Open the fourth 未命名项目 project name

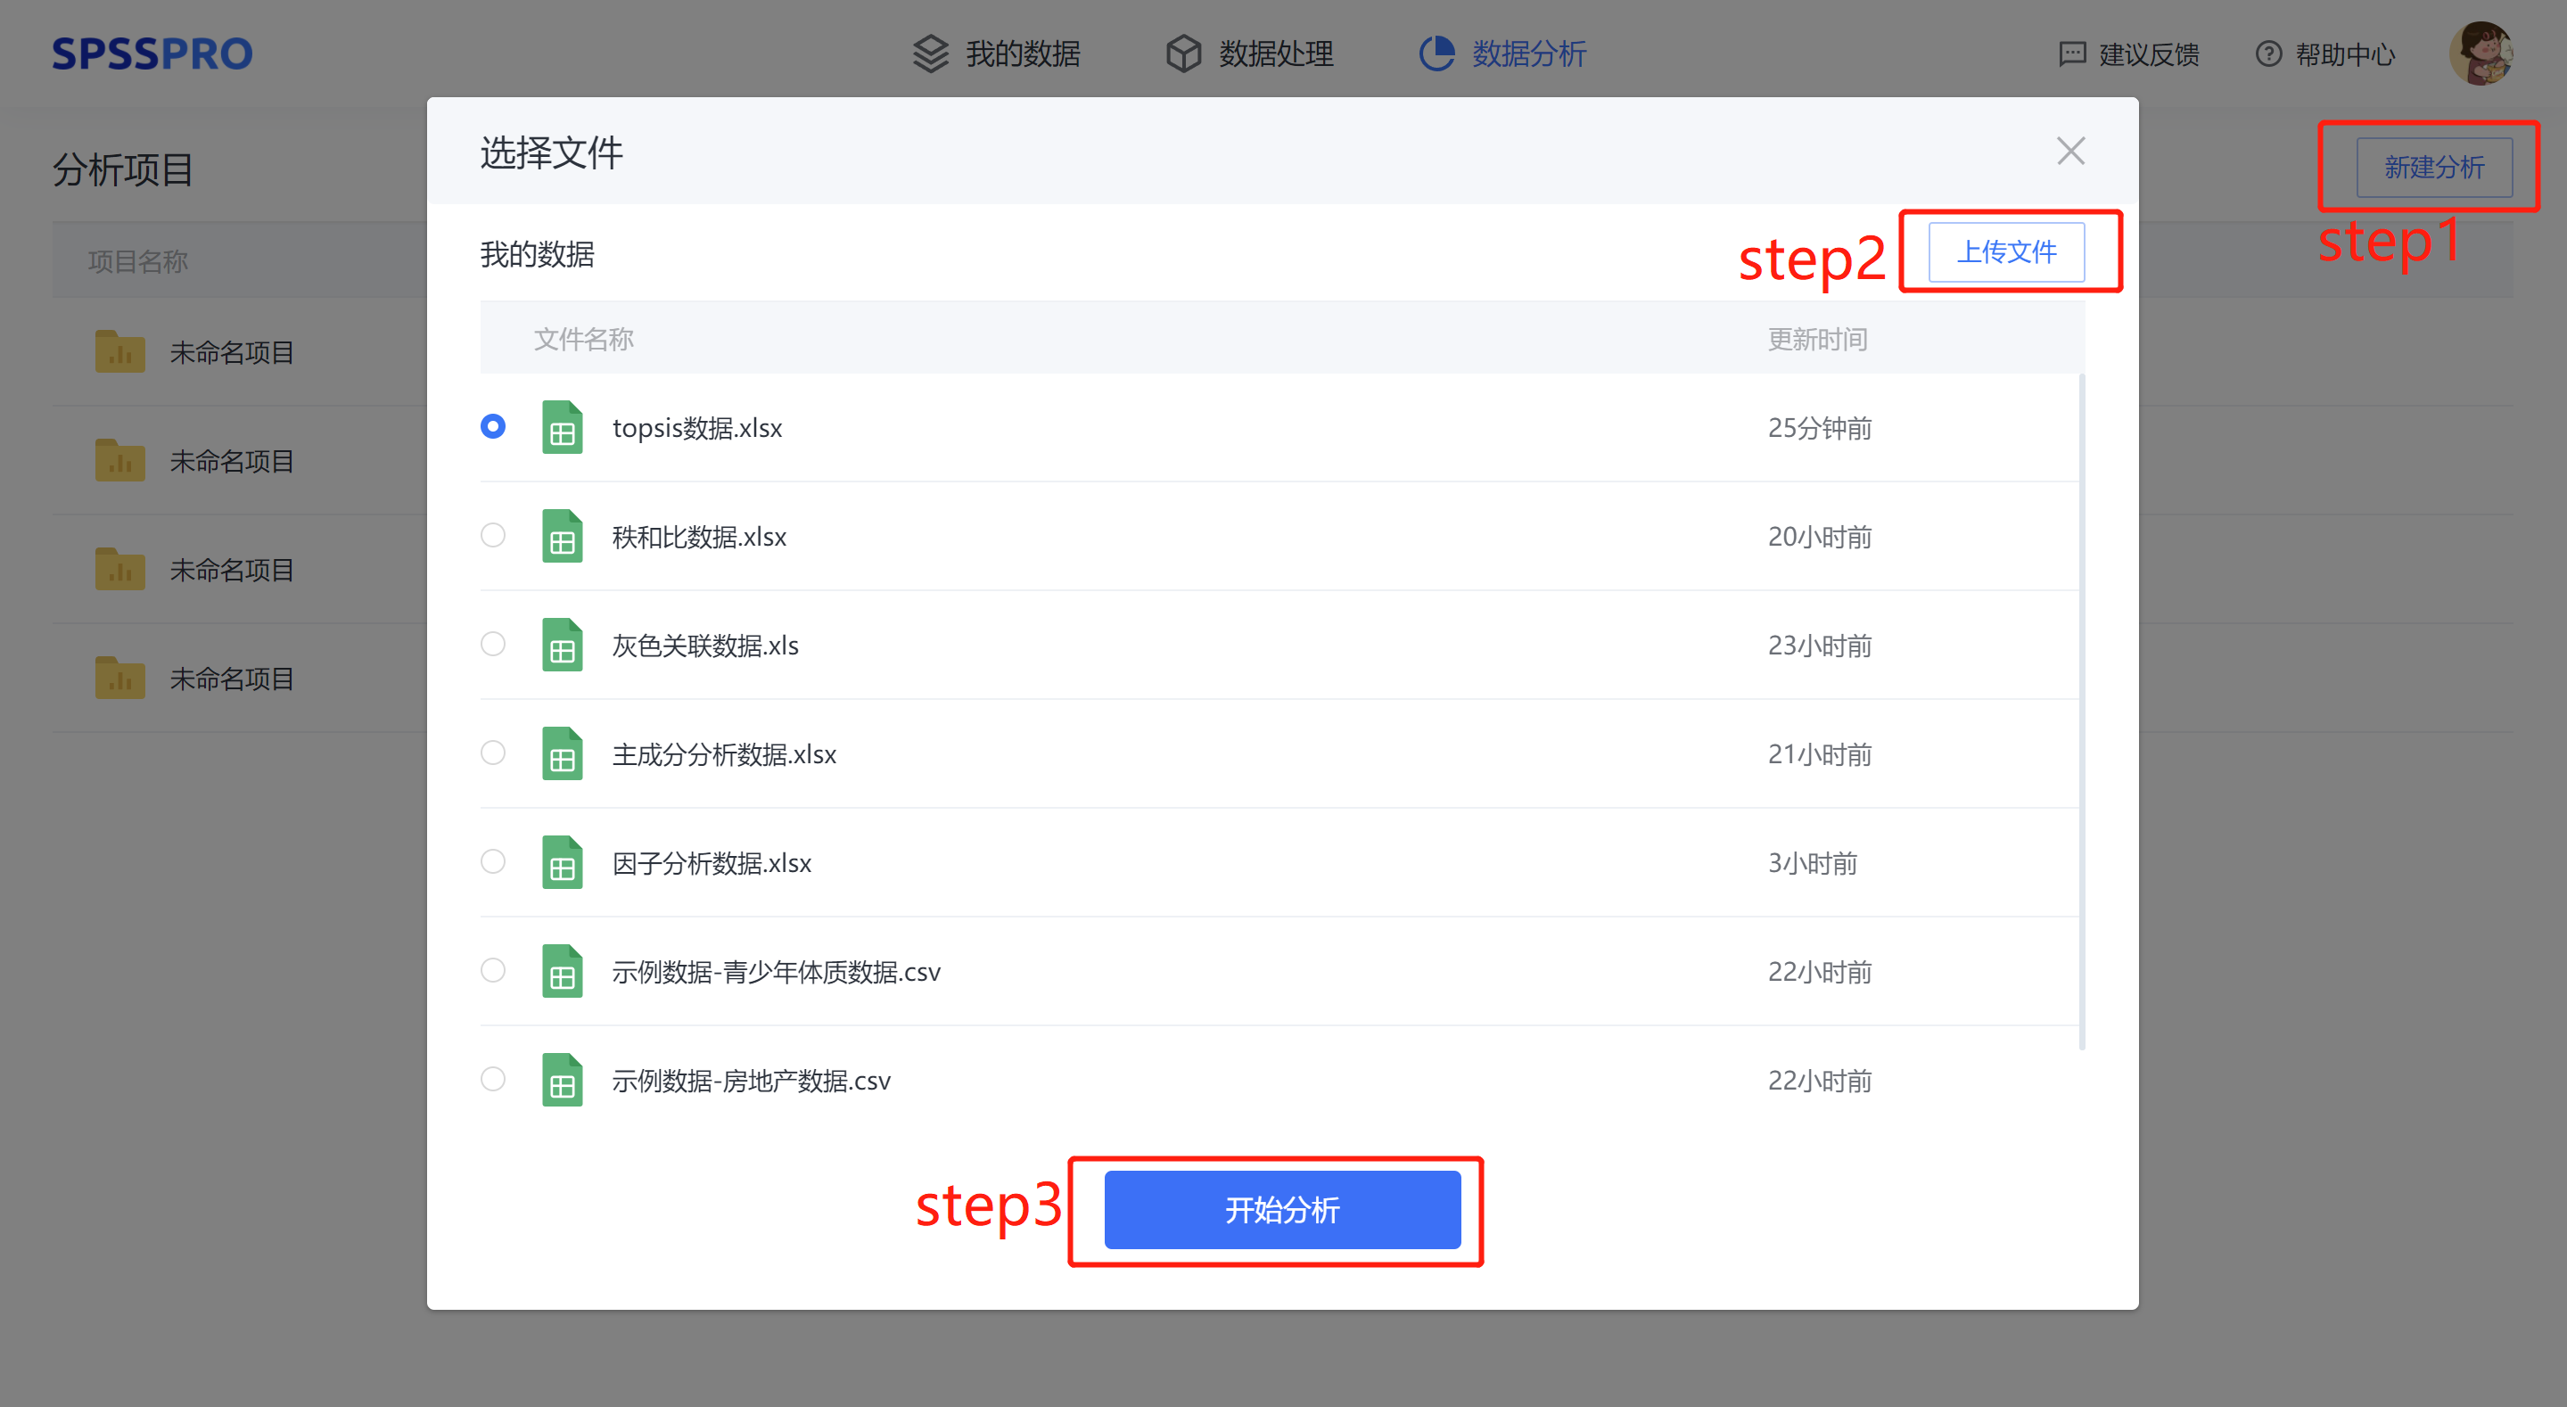tap(232, 678)
